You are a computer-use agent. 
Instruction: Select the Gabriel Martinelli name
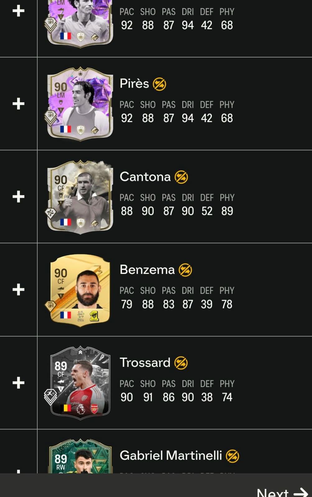pyautogui.click(x=171, y=456)
